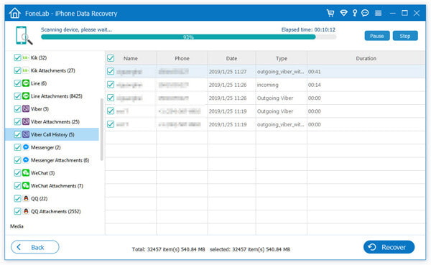
Task: Open the shopping cart purchase icon
Action: click(330, 13)
